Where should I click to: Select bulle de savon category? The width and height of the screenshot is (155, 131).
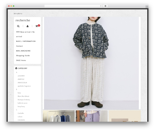coord(22,103)
